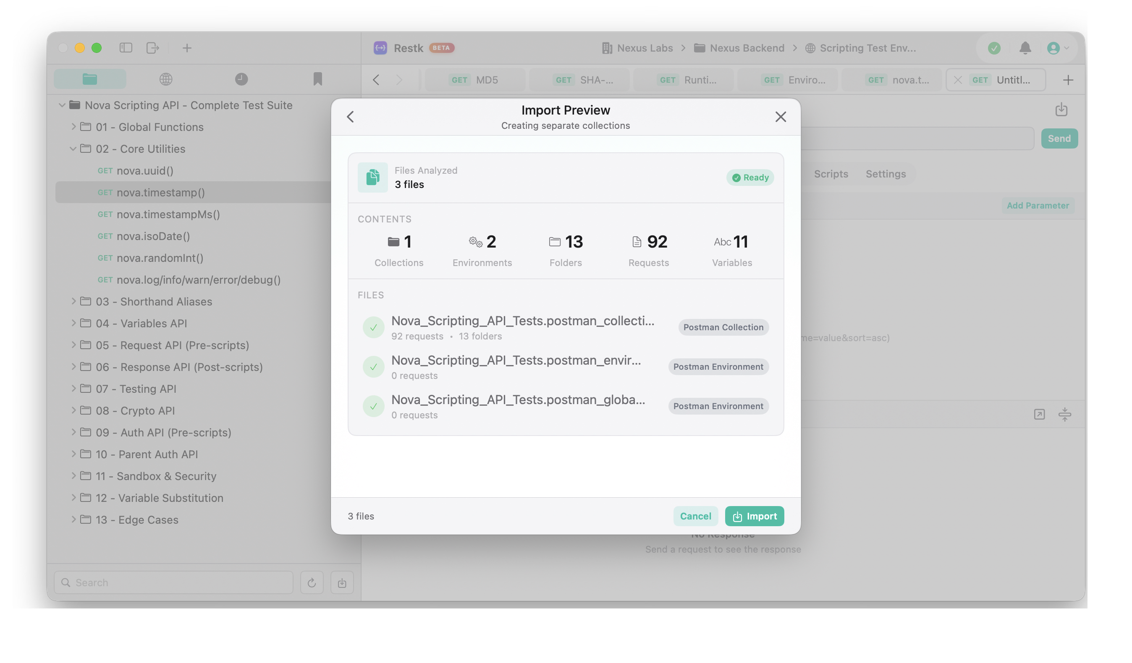
Task: Go forward with tab bar right arrow
Action: point(399,80)
